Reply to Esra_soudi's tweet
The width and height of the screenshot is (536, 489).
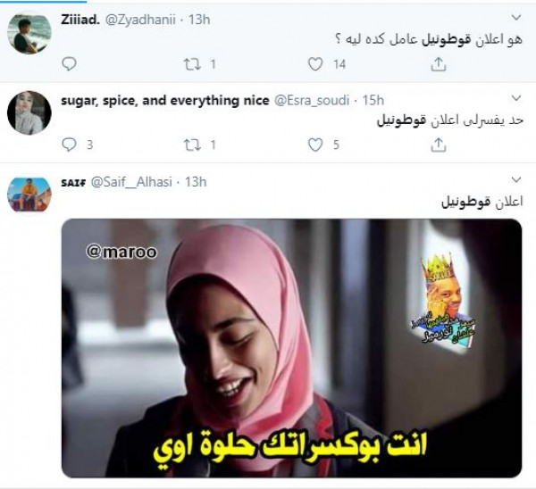(x=69, y=145)
